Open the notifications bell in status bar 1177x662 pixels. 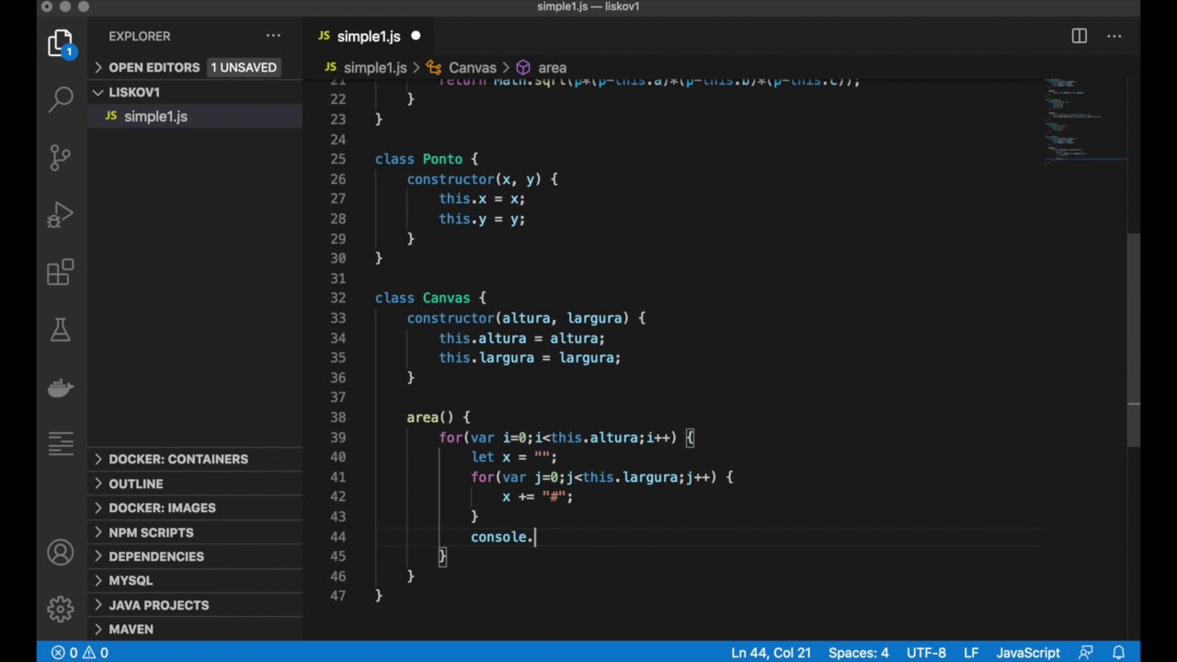tap(1119, 653)
